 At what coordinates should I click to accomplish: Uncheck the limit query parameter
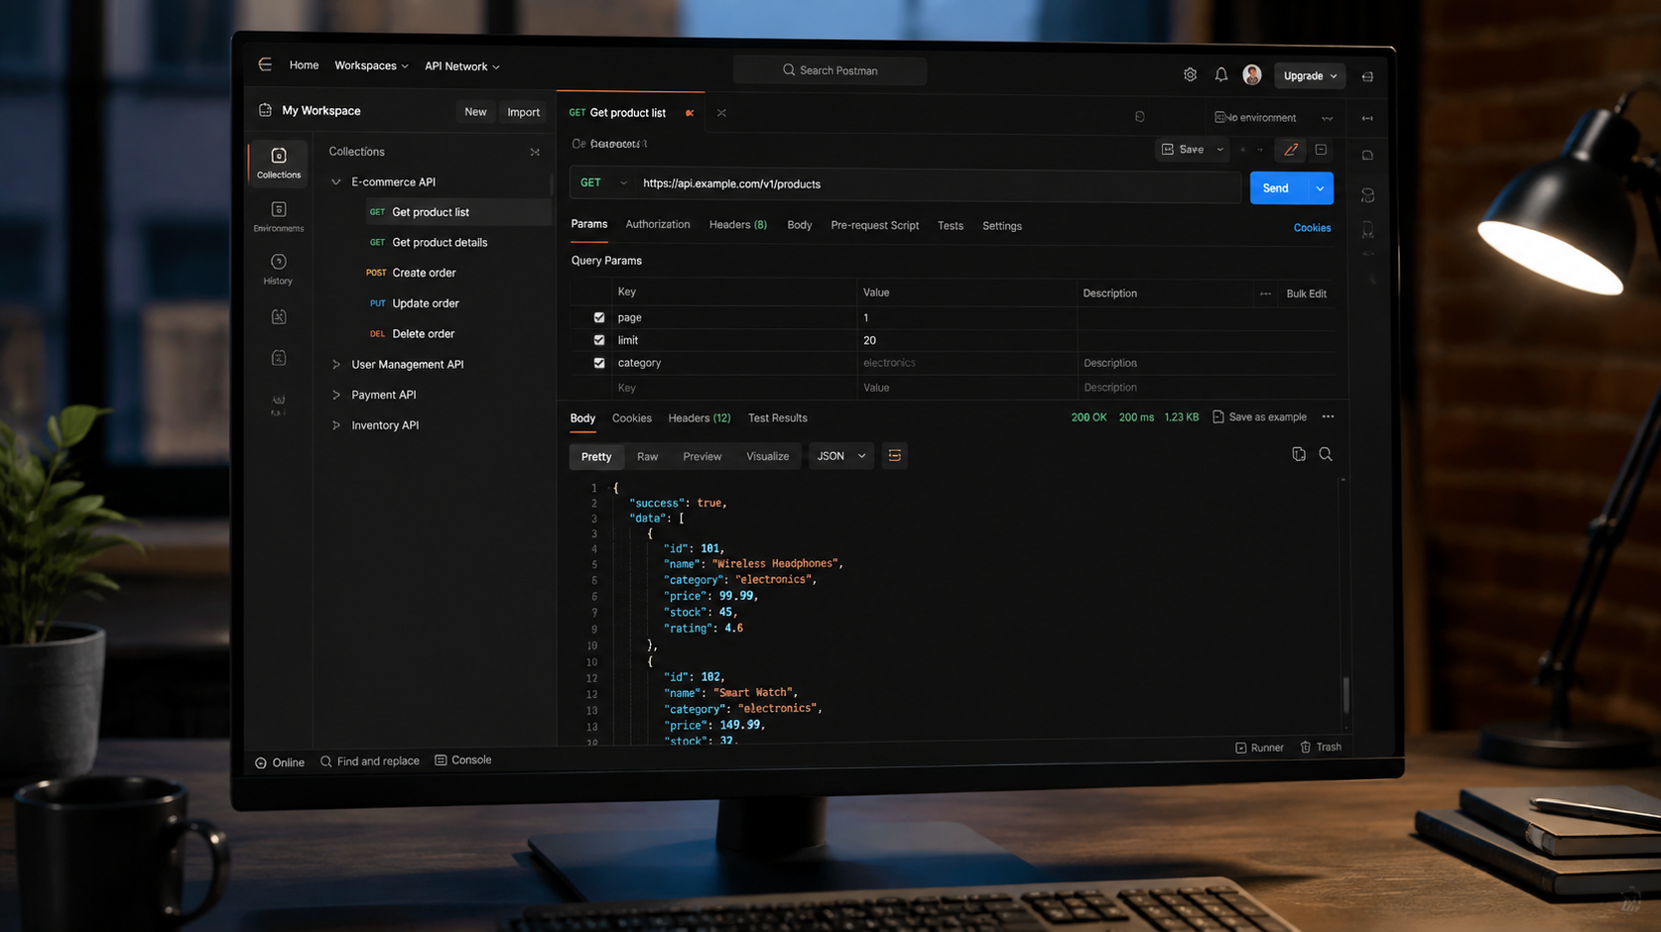click(599, 340)
